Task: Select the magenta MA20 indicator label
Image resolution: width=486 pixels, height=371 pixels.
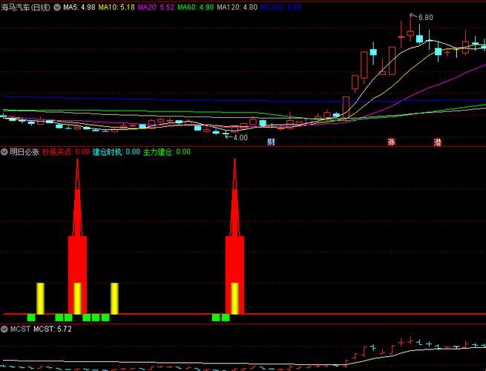Action: coord(157,7)
